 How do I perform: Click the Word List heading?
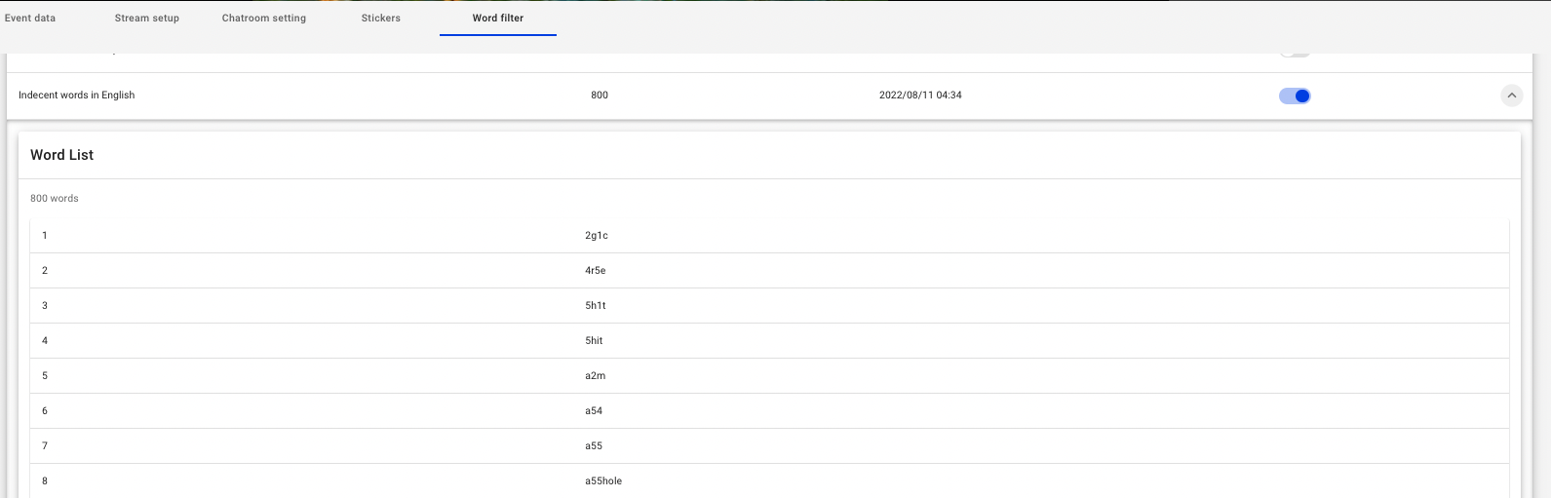tap(62, 155)
